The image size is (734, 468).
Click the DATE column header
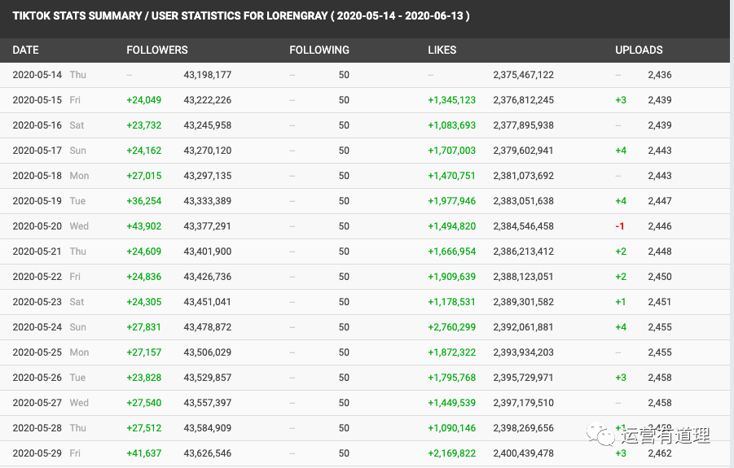point(26,50)
